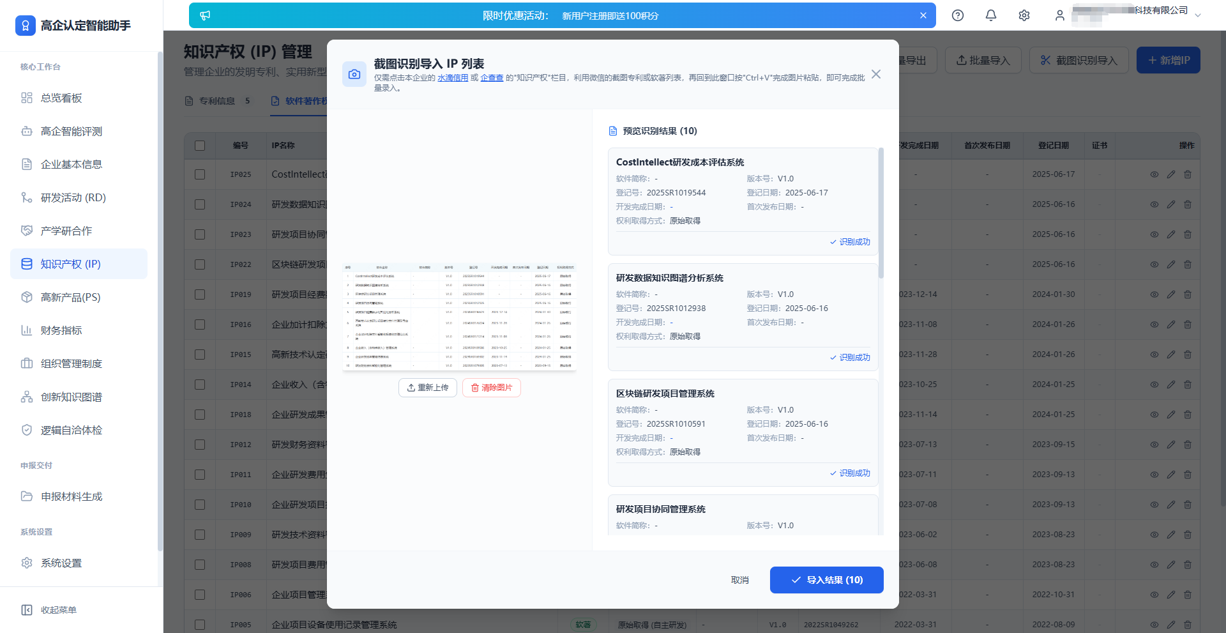Open notifications bell icon
Viewport: 1226px width, 633px height.
click(991, 15)
